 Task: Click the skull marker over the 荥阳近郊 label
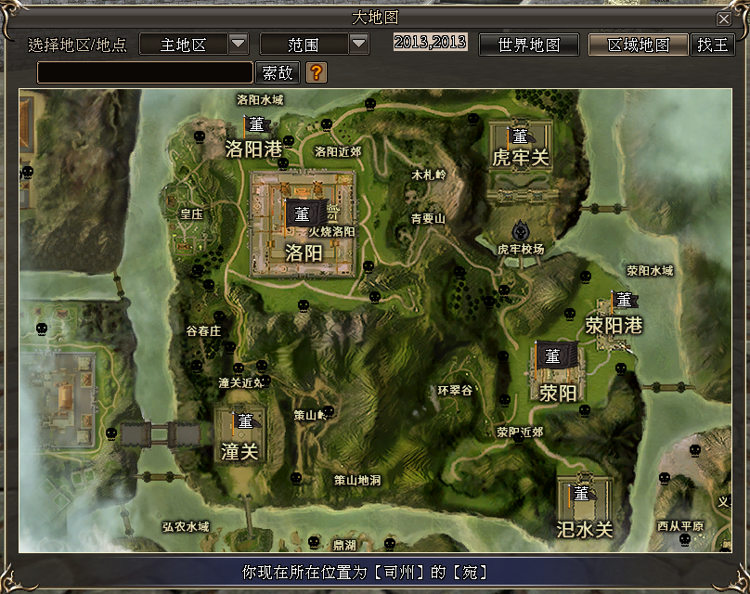(x=519, y=437)
